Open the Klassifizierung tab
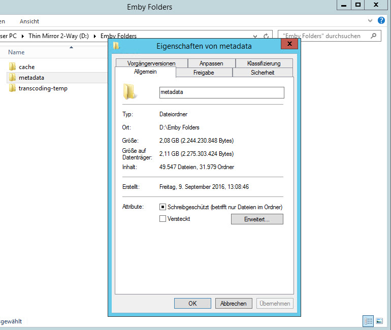 (264, 63)
